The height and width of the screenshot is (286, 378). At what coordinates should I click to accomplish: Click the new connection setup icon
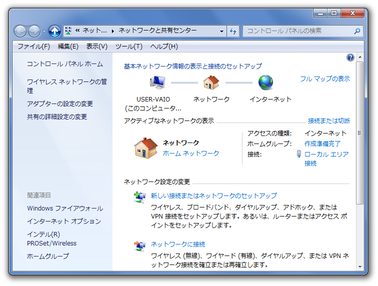tap(140, 197)
